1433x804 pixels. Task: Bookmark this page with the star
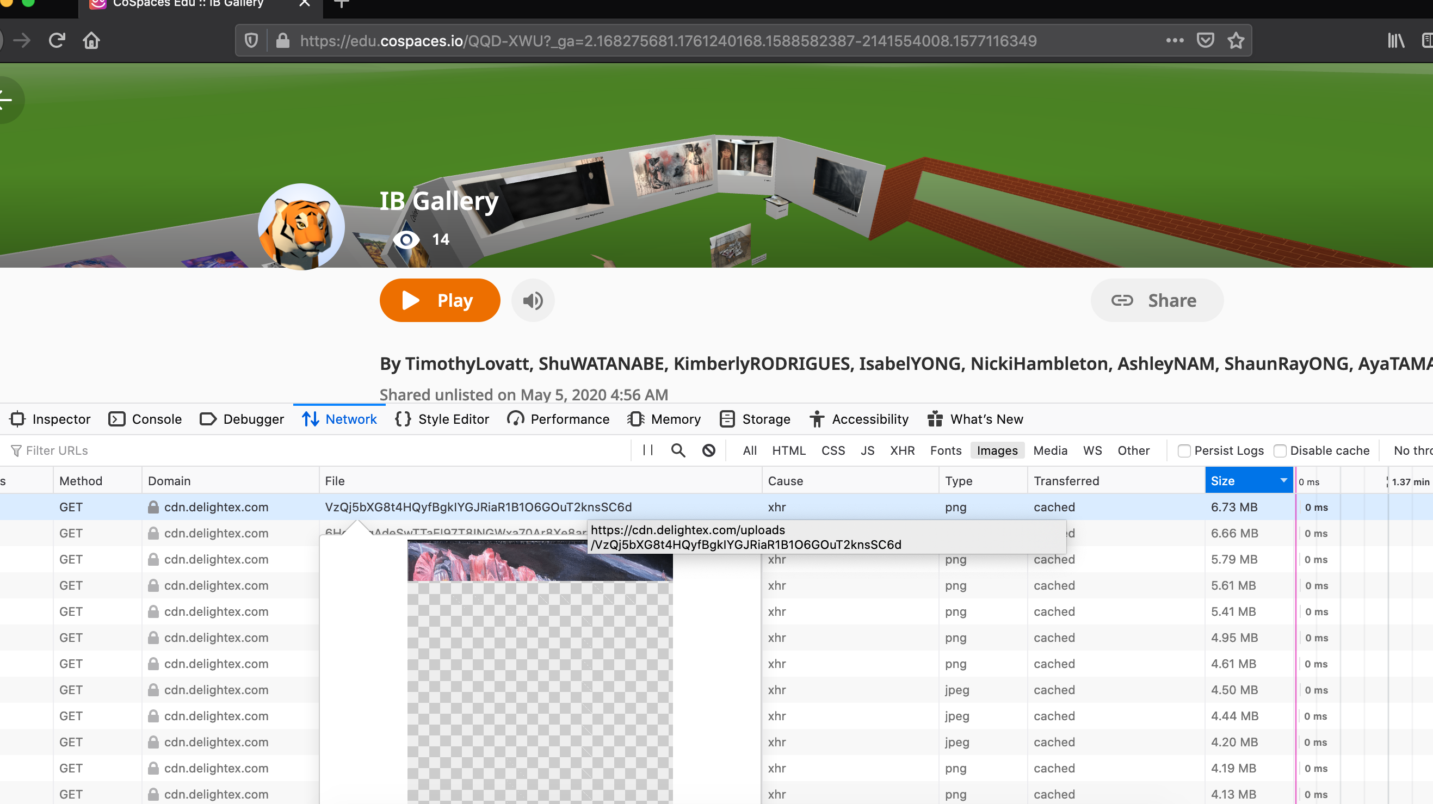click(1236, 40)
